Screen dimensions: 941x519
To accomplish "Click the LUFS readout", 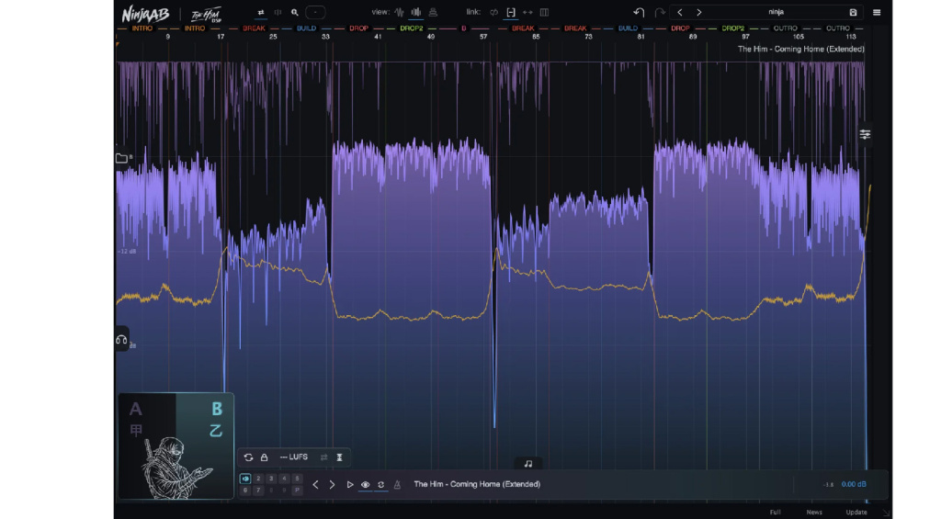I will click(294, 457).
